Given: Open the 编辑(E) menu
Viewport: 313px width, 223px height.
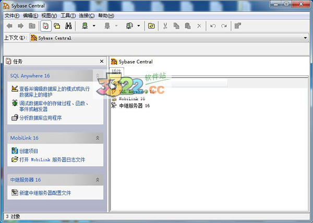Looking at the screenshot, I should point(31,16).
